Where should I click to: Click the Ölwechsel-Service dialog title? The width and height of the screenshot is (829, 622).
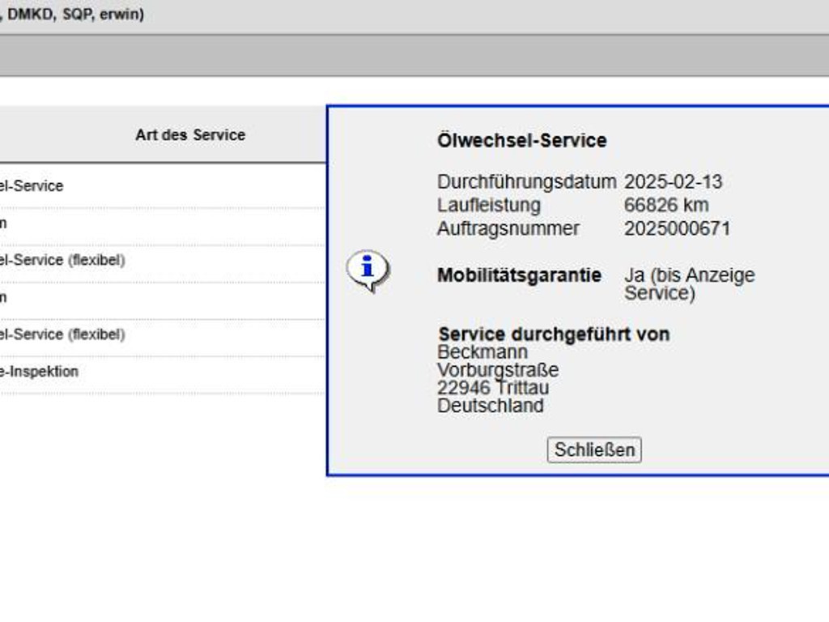pyautogui.click(x=521, y=141)
